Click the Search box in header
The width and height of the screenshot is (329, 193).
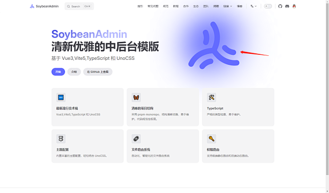79,6
